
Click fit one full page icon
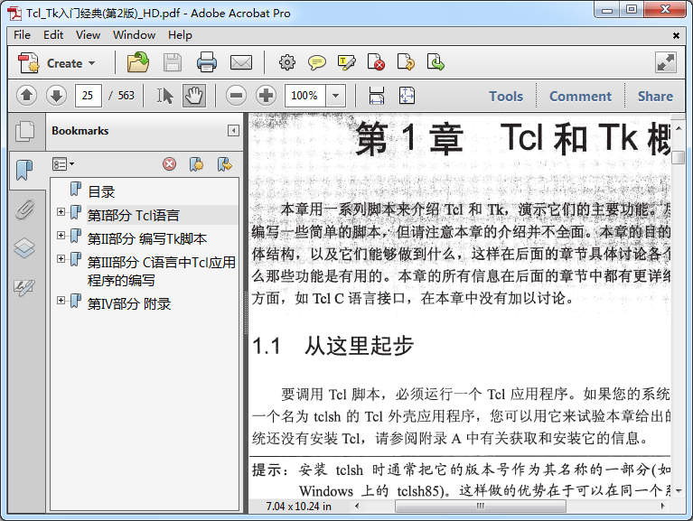(407, 96)
